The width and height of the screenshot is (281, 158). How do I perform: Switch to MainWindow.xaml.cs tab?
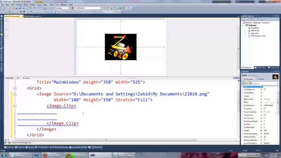tap(32, 16)
